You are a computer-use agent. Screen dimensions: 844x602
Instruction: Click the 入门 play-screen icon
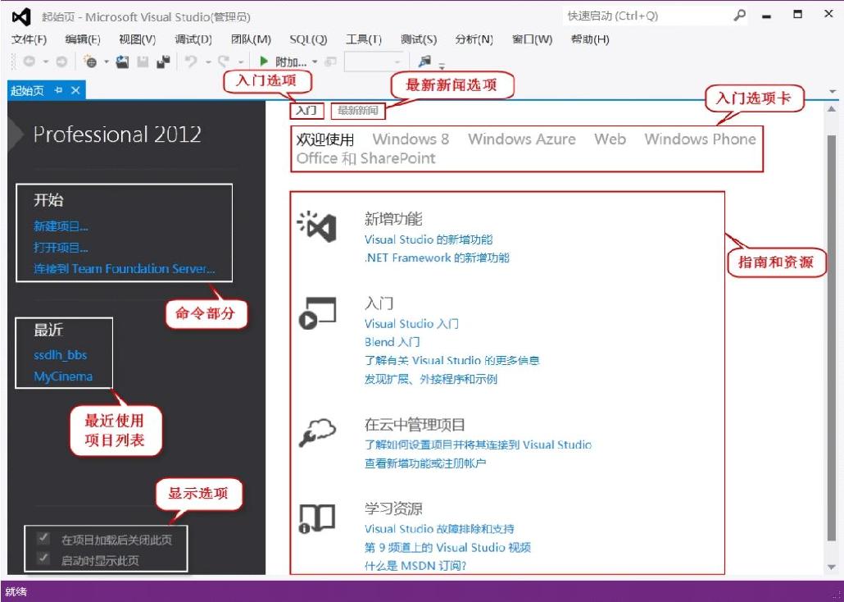click(317, 312)
